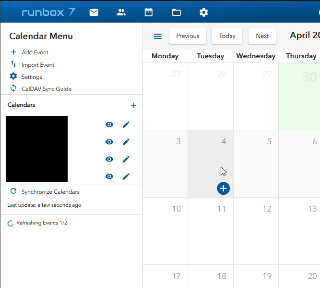
Task: Add a new calendar with the plus icon
Action: click(x=133, y=105)
